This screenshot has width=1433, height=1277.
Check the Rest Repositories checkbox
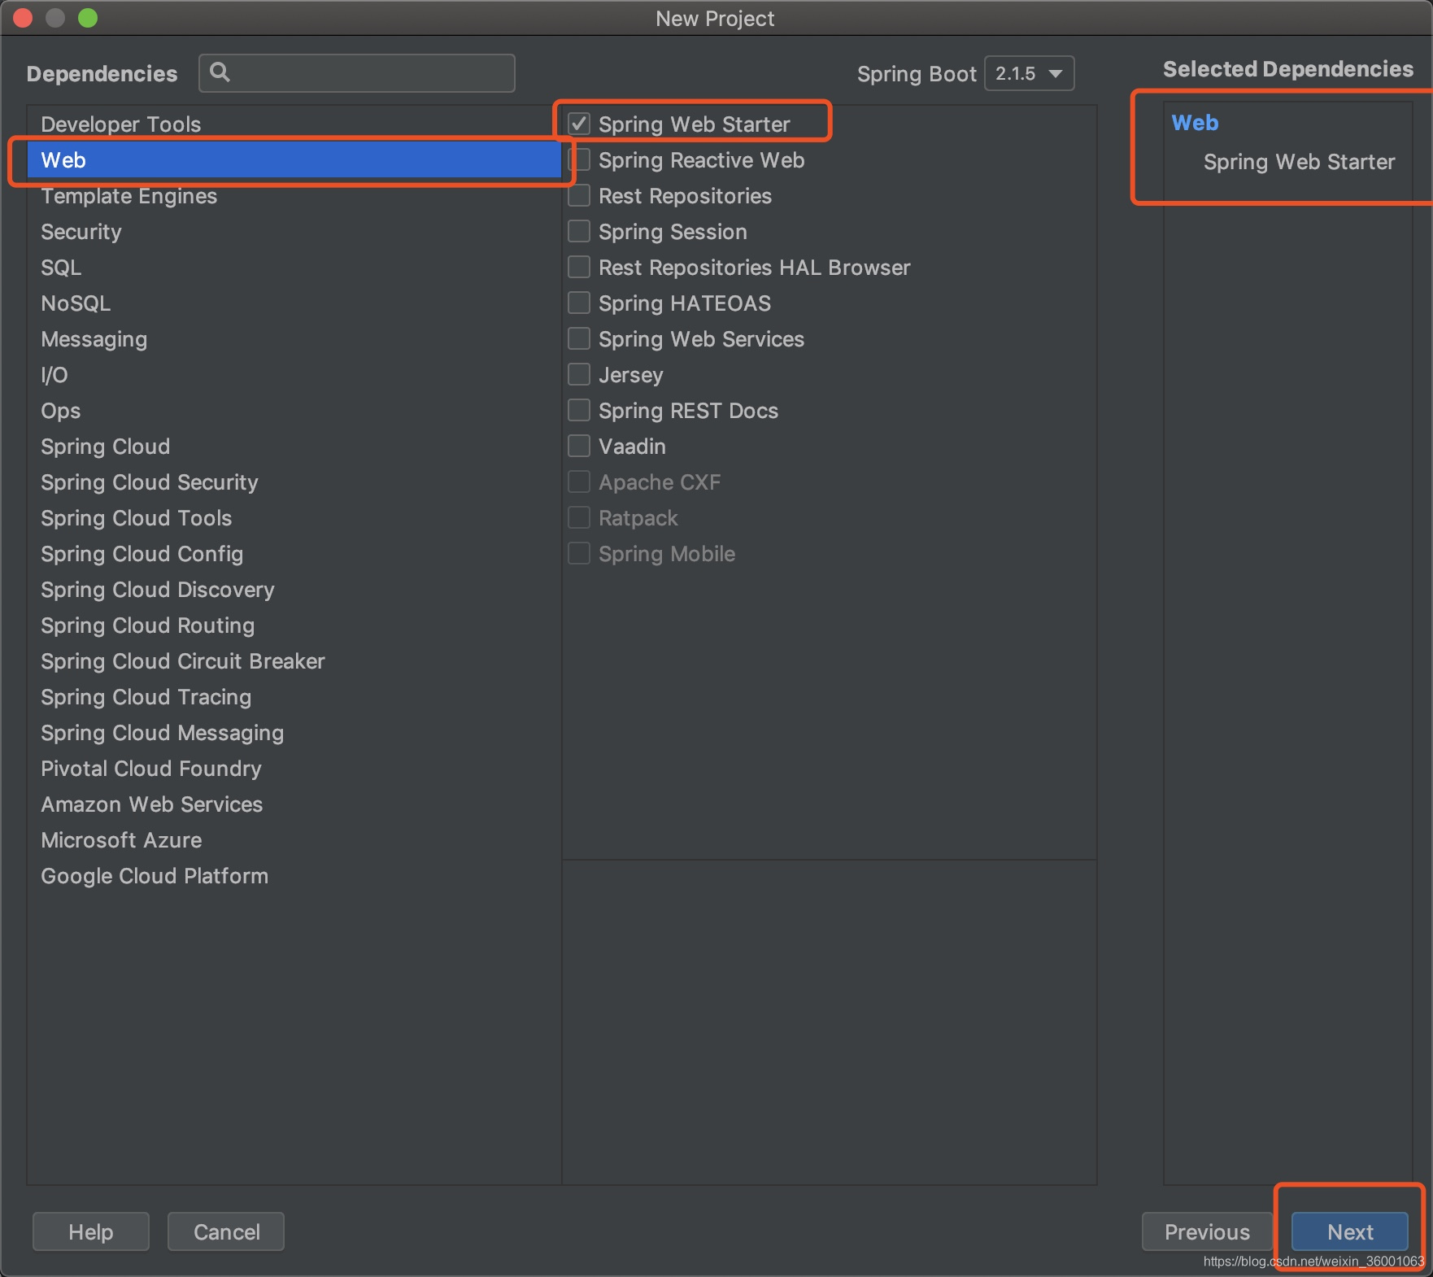[579, 195]
